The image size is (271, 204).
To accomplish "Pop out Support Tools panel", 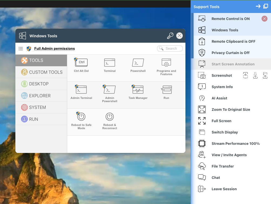I will [x=265, y=6].
